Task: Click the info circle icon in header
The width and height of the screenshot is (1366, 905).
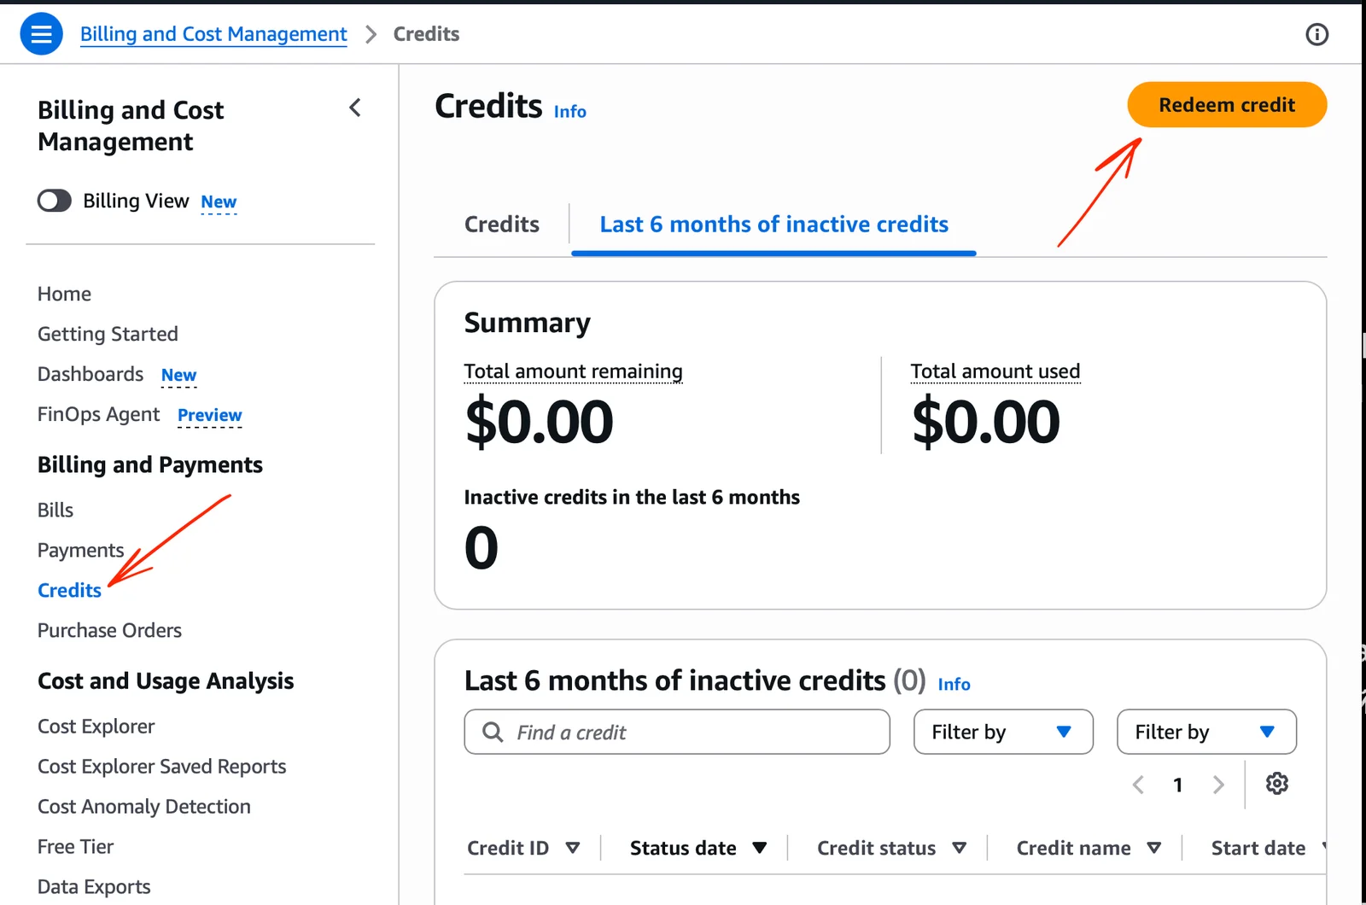Action: (x=1316, y=34)
